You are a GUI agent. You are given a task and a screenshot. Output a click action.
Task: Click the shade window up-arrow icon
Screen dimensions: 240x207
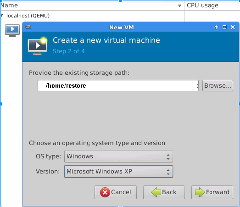216,27
